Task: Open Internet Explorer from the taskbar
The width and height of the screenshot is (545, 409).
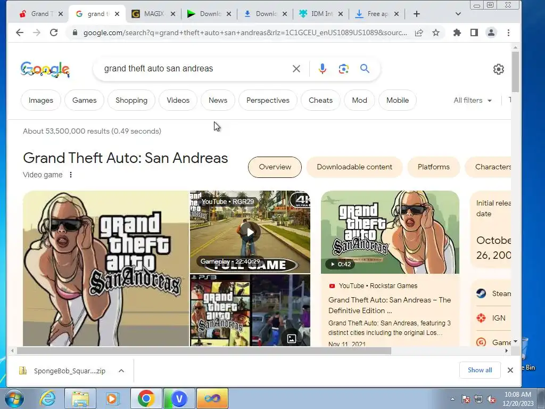Action: click(x=47, y=398)
